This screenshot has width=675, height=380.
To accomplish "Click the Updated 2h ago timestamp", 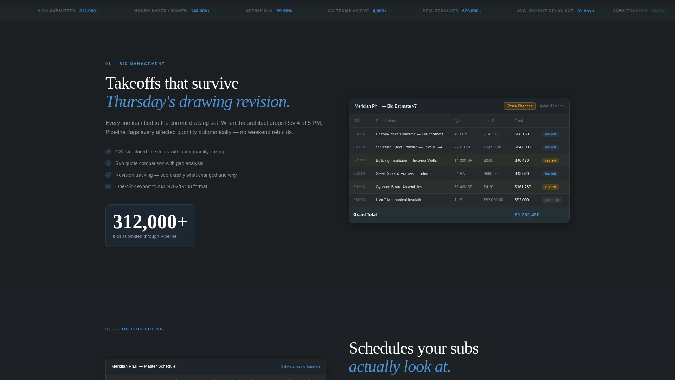I will click(x=551, y=106).
